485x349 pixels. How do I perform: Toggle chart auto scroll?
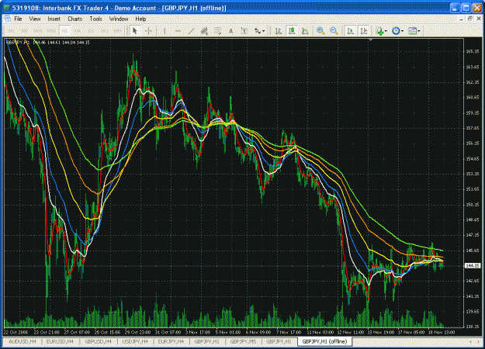pos(351,31)
